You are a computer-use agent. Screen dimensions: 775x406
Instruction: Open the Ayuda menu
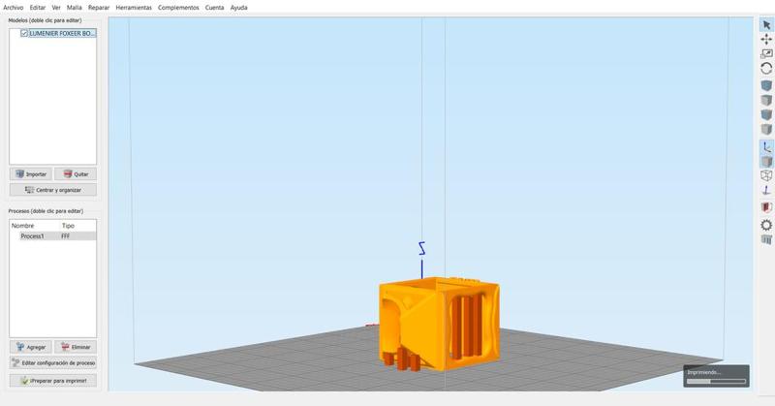238,8
